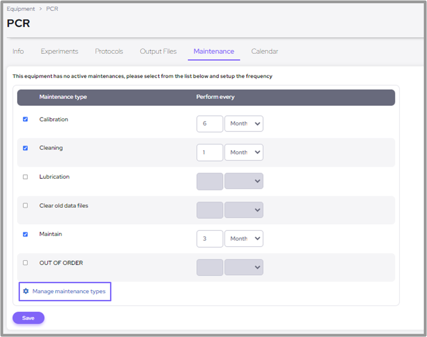The width and height of the screenshot is (427, 337).
Task: Open the Calendar tab
Action: tap(265, 51)
